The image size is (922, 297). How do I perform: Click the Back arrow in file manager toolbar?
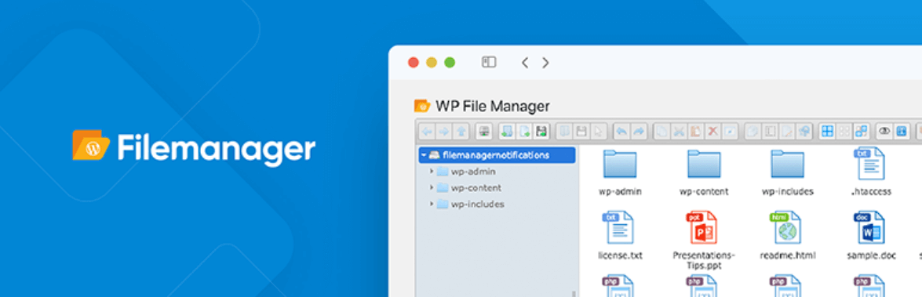pos(428,132)
